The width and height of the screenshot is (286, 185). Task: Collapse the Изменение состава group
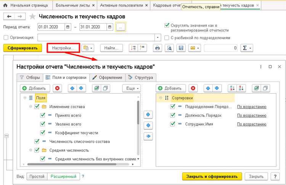point(31,107)
